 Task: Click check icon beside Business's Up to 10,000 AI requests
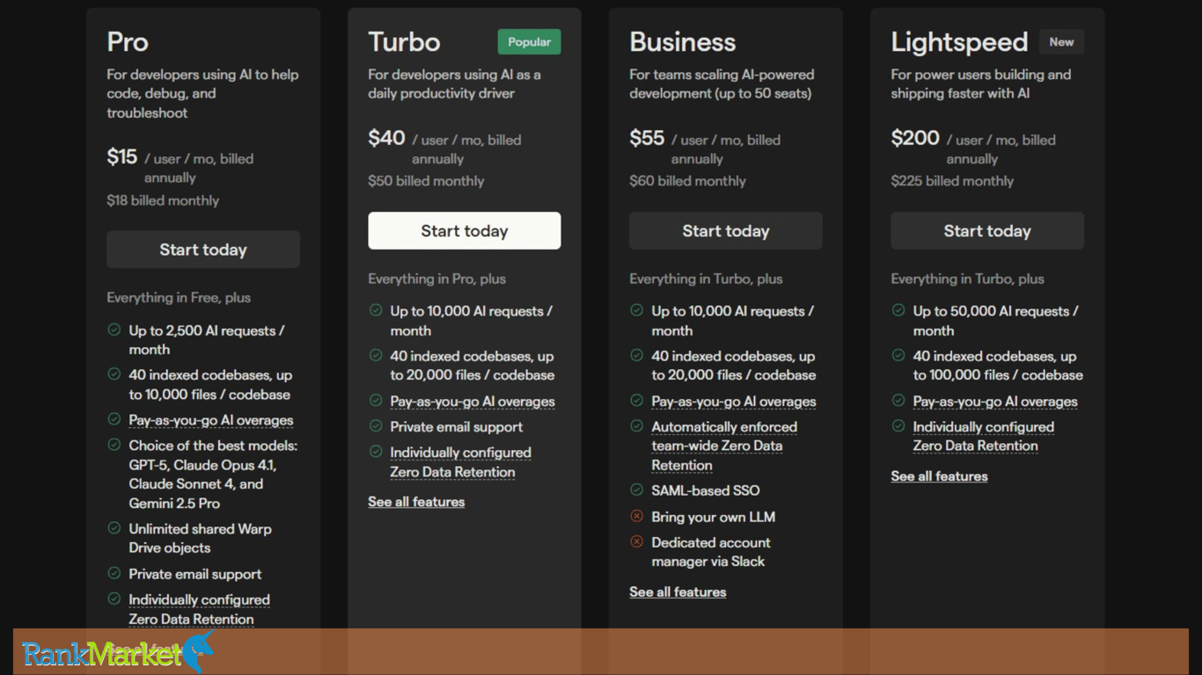click(637, 310)
